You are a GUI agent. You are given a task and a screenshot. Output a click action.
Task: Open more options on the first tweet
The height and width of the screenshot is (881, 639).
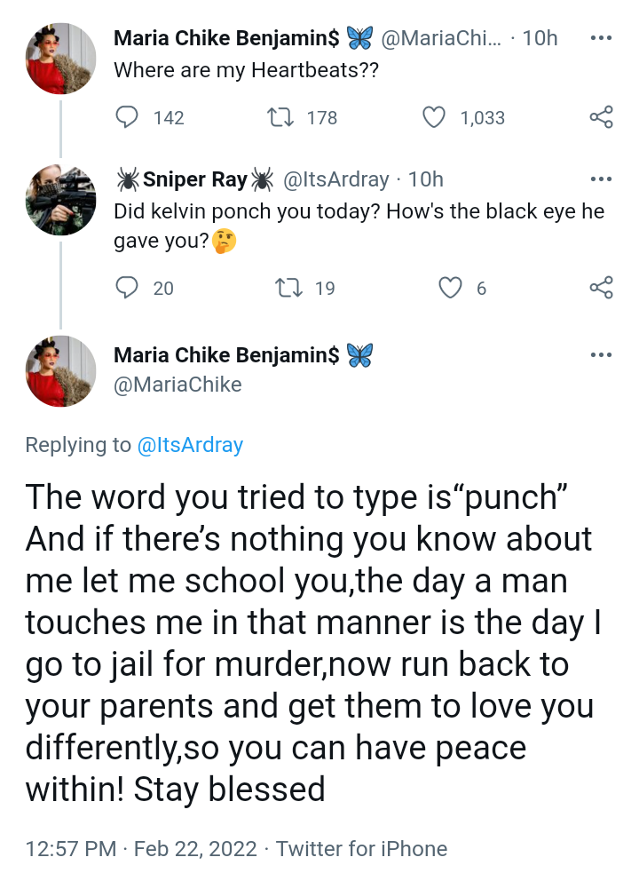coord(601,39)
